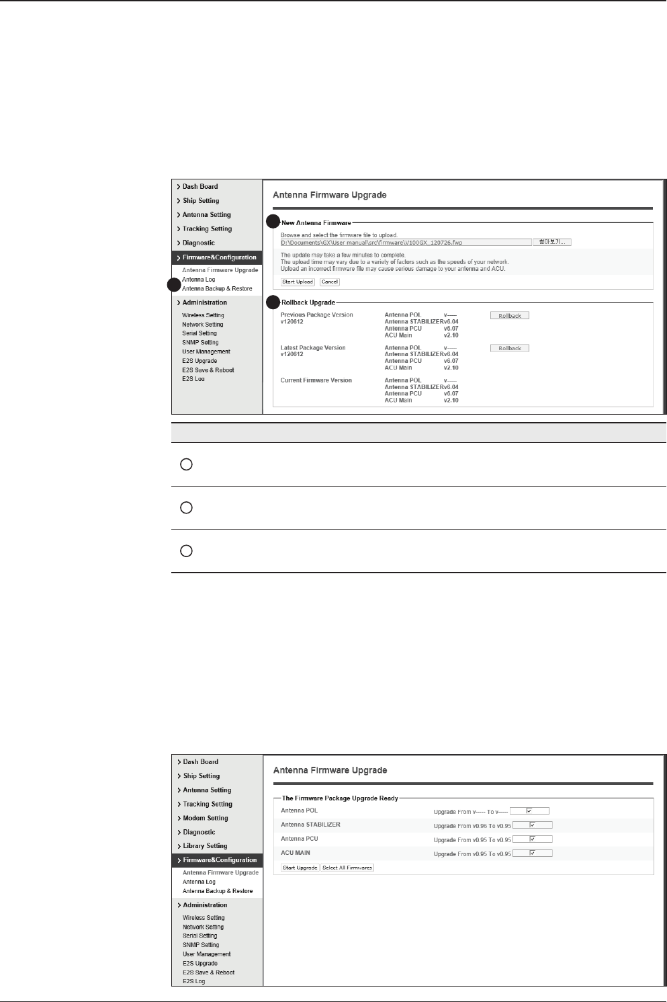Tick the Antenna STABILIZER upgrade checkbox

point(532,825)
